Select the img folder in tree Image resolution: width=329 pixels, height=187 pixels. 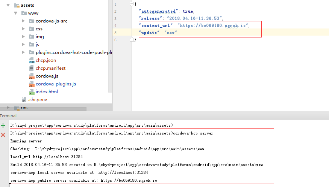click(x=39, y=37)
